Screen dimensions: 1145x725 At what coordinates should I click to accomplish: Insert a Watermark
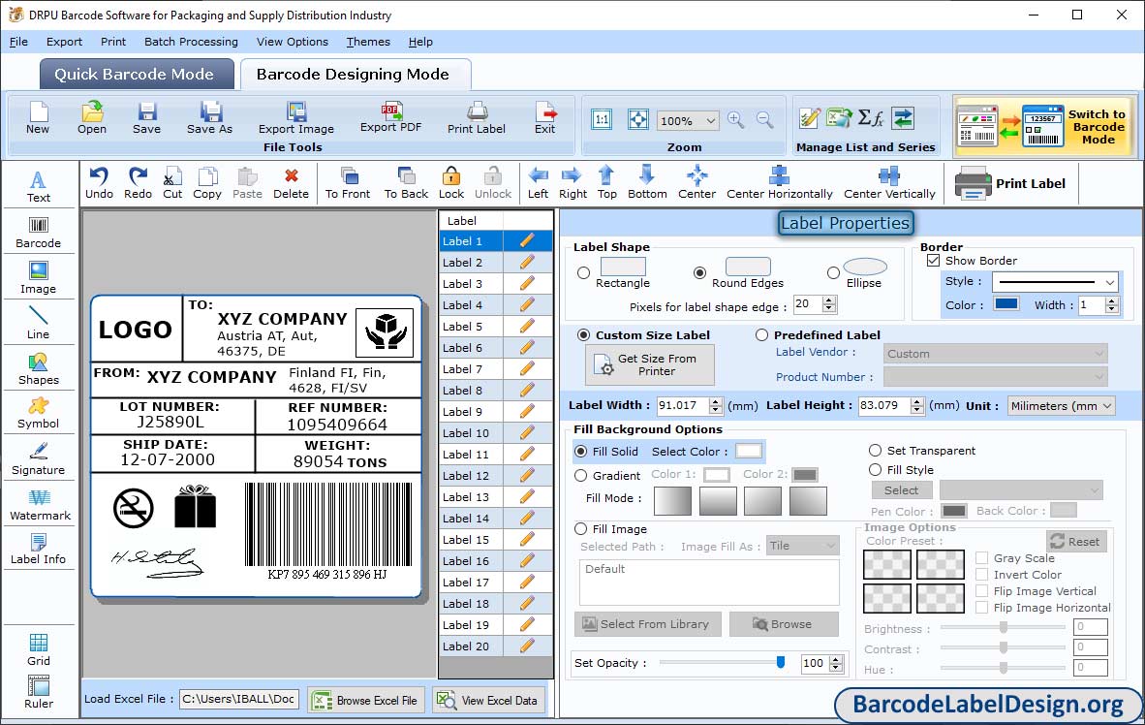[40, 505]
